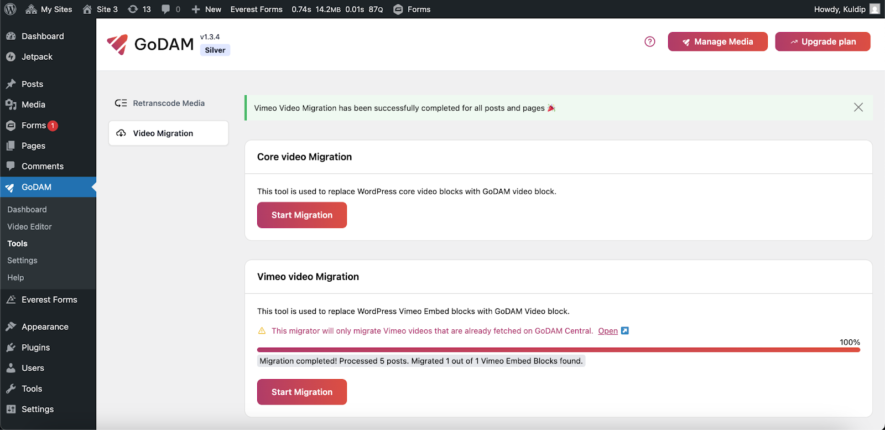
Task: Start the Core video Migration
Action: tap(301, 215)
